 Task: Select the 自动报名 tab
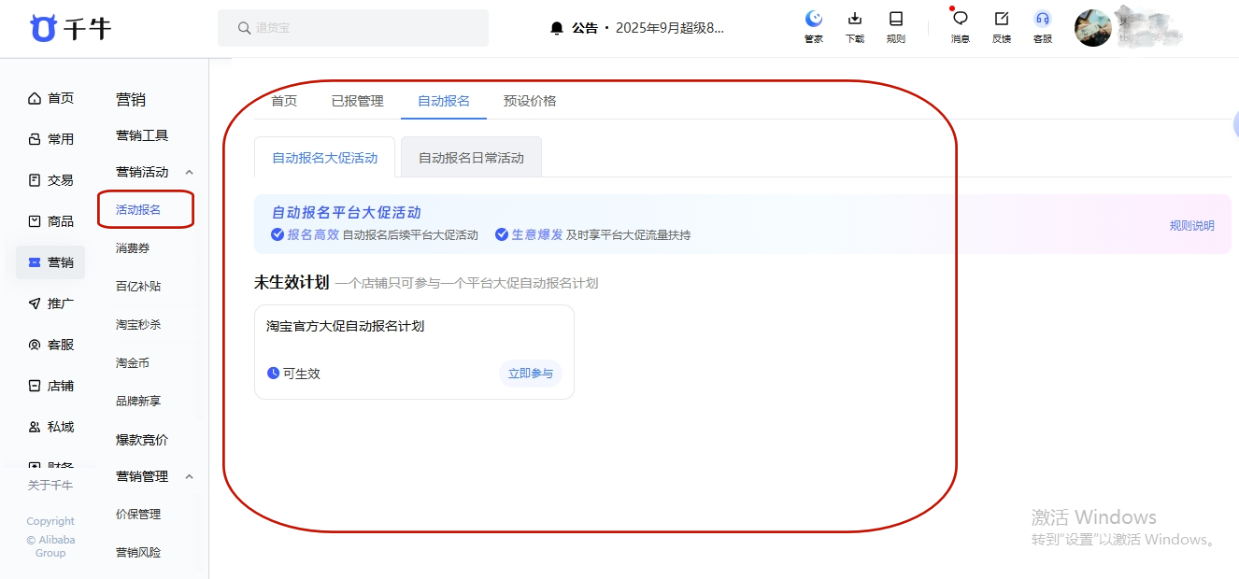pos(444,101)
